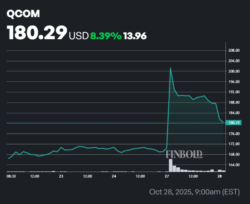Click the QCOM ticker symbol heading
This screenshot has width=250, height=204.
click(x=23, y=14)
